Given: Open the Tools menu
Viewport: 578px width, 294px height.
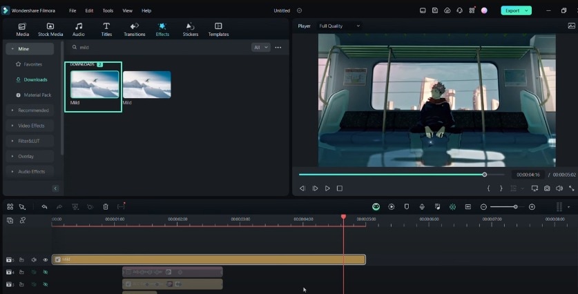Looking at the screenshot, I should 108,10.
